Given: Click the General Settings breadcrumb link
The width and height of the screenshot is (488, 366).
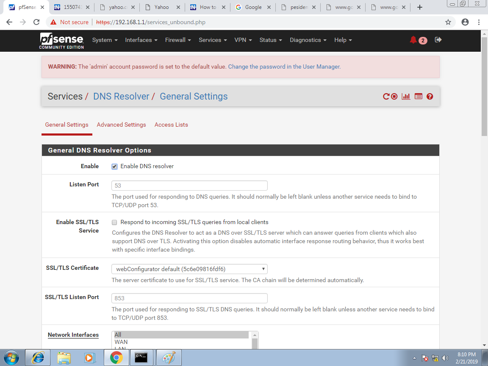Looking at the screenshot, I should 194,97.
